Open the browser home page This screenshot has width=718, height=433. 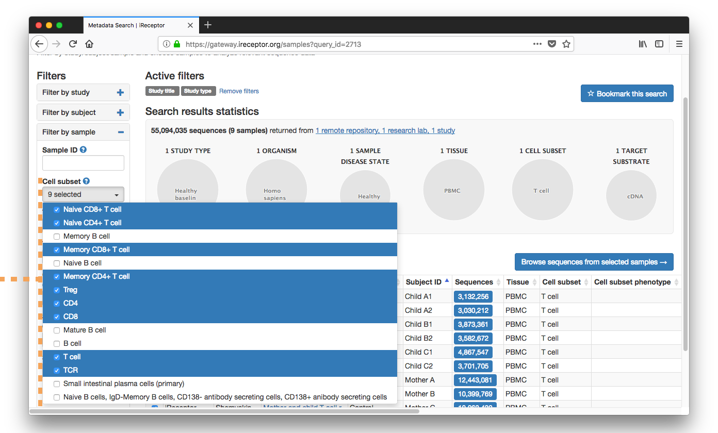[x=89, y=44]
